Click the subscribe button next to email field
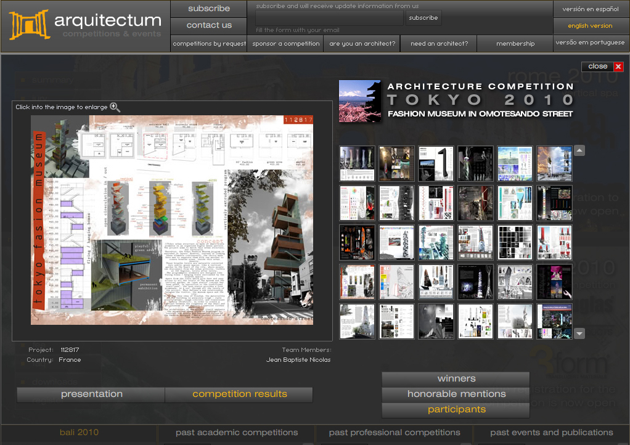 (x=423, y=18)
